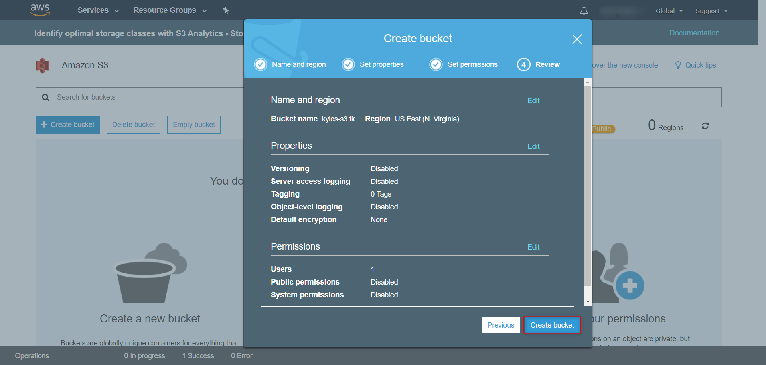
Task: Click the Operations label in status bar
Action: pyautogui.click(x=32, y=356)
